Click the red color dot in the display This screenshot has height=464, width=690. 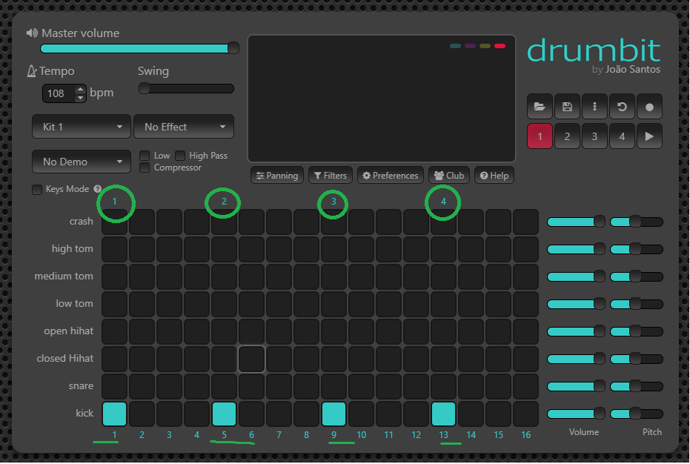tap(500, 46)
